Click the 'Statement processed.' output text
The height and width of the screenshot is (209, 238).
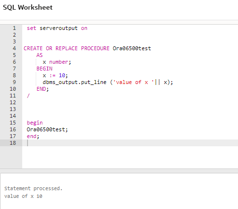pyautogui.click(x=33, y=188)
